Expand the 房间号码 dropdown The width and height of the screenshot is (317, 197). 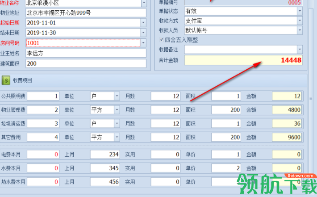tap(143, 43)
